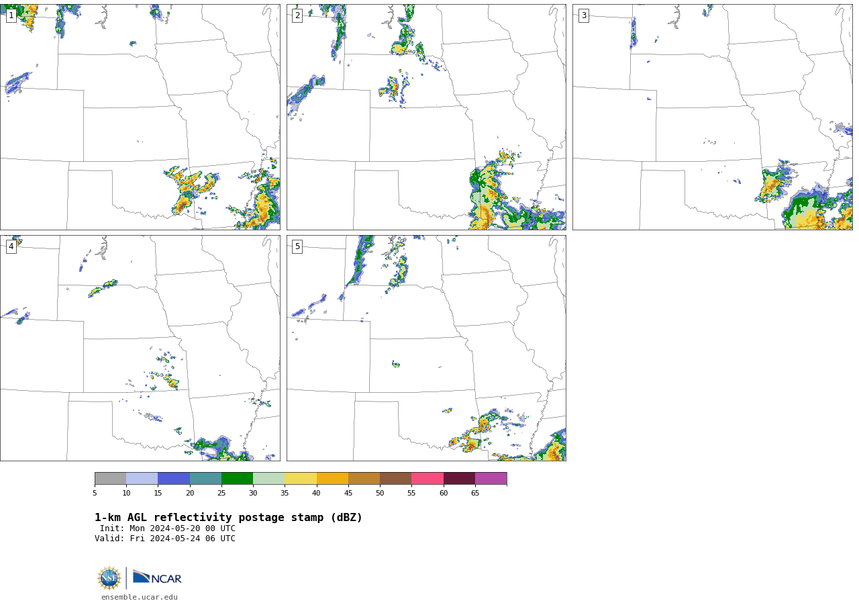The width and height of the screenshot is (859, 605).
Task: Select the maroon 60-65 dBZ swatch
Action: (459, 479)
